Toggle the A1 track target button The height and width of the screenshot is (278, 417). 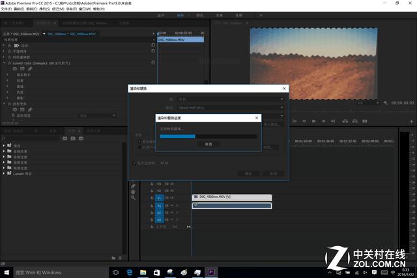(159, 206)
